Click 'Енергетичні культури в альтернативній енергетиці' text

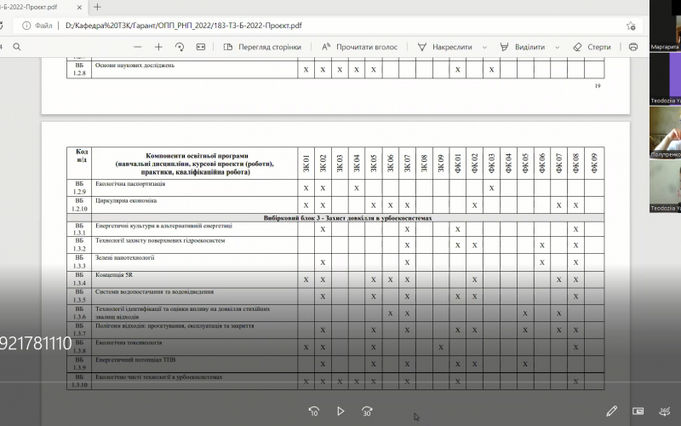click(x=163, y=226)
